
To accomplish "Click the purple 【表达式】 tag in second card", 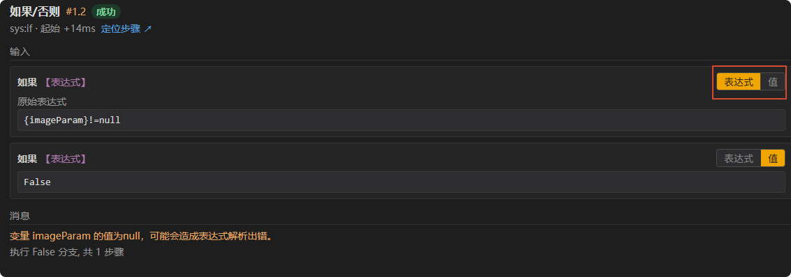I will (x=64, y=159).
